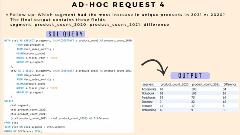
Task: Click the Follow-up question sentence
Action: [117, 15]
